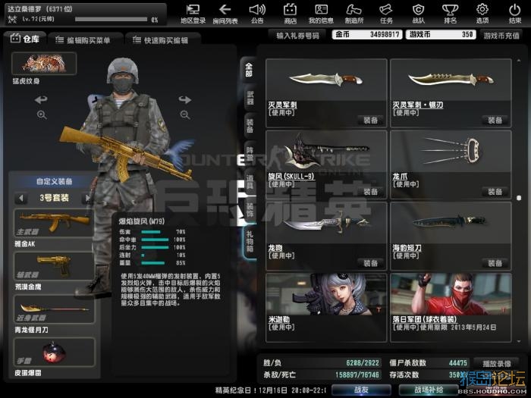Click 游戏币充值 recharge button

(x=501, y=35)
